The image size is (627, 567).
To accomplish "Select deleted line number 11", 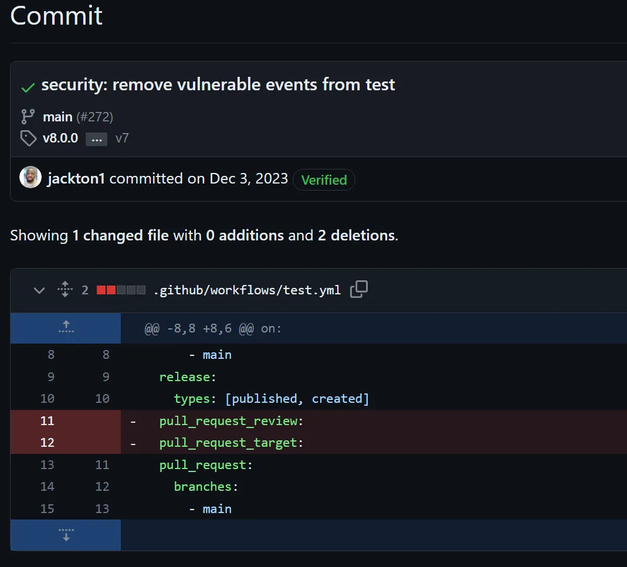I will pyautogui.click(x=47, y=421).
